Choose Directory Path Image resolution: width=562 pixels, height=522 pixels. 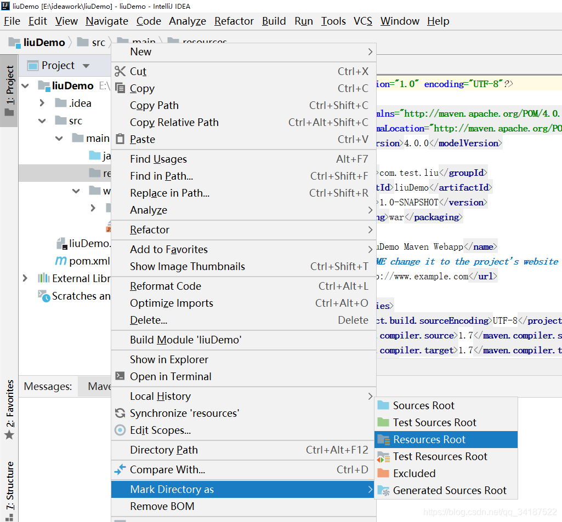[x=244, y=450]
